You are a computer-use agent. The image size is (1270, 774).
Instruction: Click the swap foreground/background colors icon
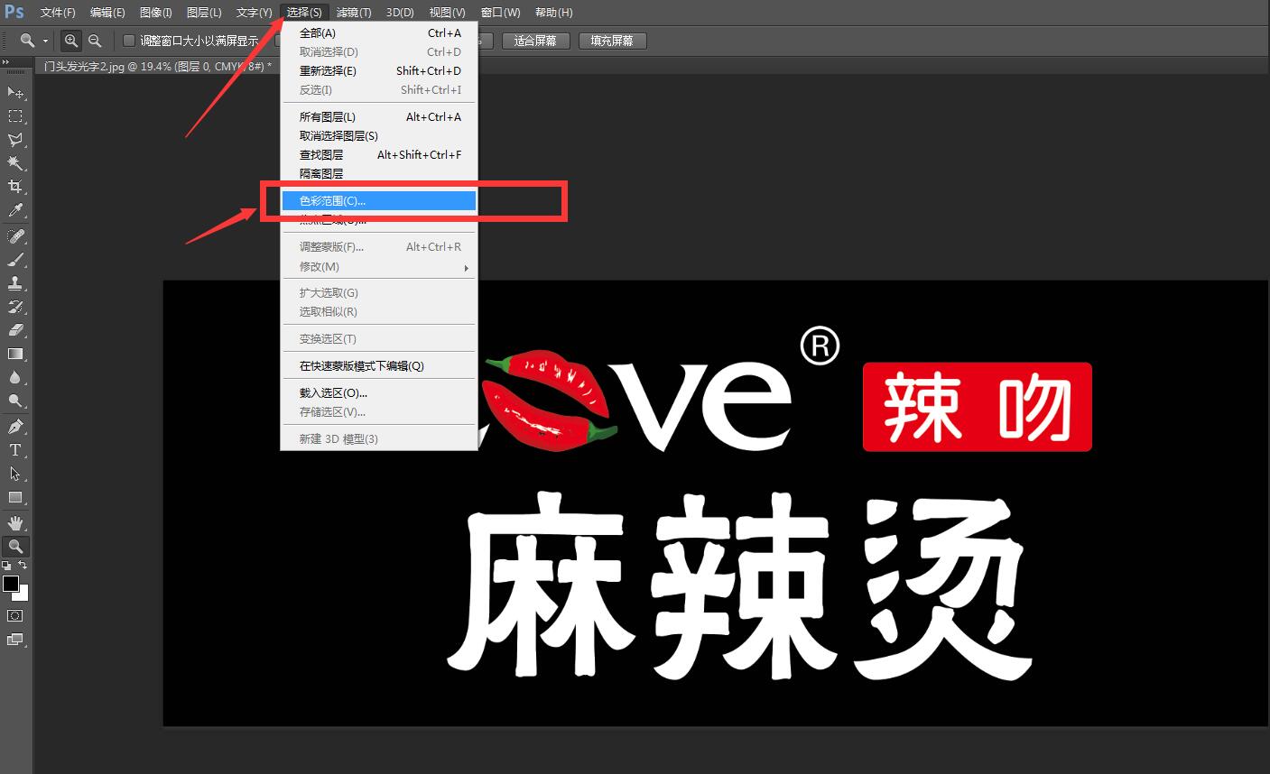coord(23,566)
